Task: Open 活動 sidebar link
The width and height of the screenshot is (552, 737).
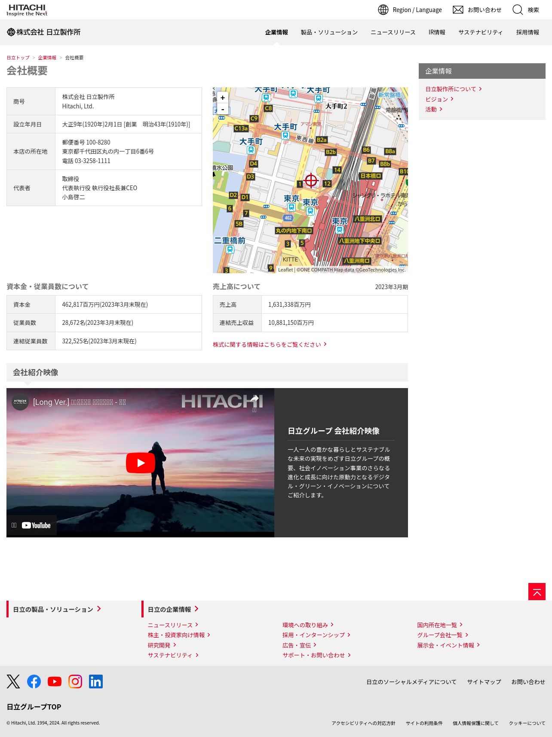Action: click(x=434, y=110)
